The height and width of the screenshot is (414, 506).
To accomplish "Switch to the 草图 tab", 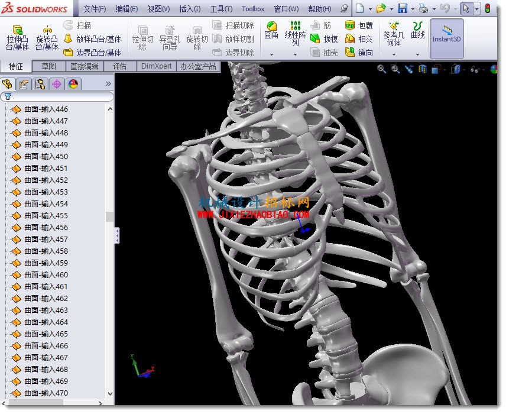I will click(48, 66).
